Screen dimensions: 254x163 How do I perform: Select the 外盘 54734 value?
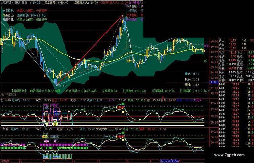pos(227,68)
